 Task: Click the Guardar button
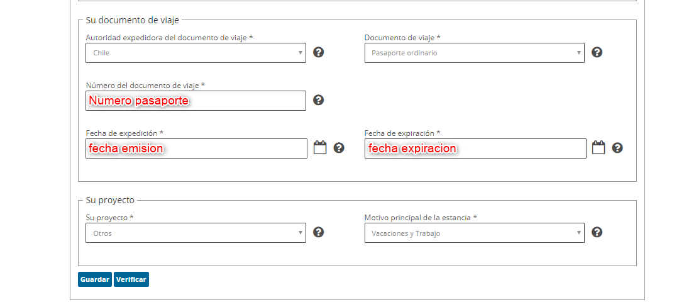[95, 279]
